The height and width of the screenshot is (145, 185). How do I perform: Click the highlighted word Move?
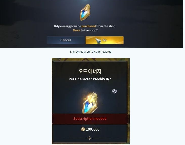click(77, 30)
